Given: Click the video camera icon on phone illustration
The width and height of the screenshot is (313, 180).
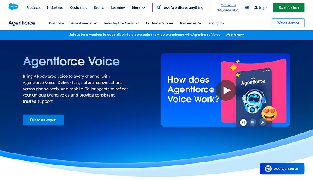Looking at the screenshot, I should pos(253,122).
